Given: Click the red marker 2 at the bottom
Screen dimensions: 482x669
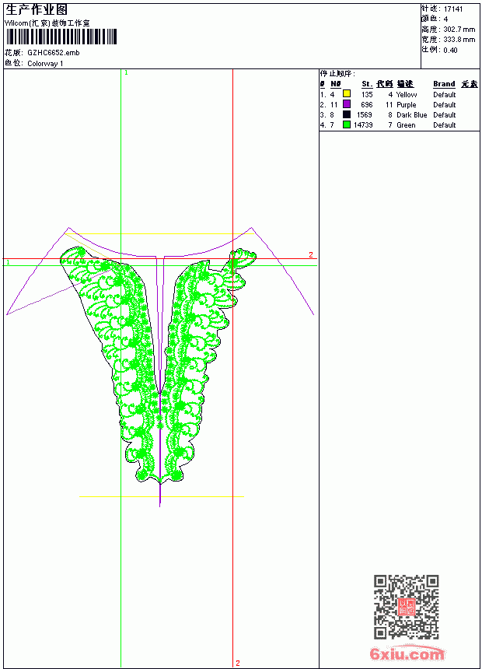Looking at the screenshot, I should click(238, 663).
